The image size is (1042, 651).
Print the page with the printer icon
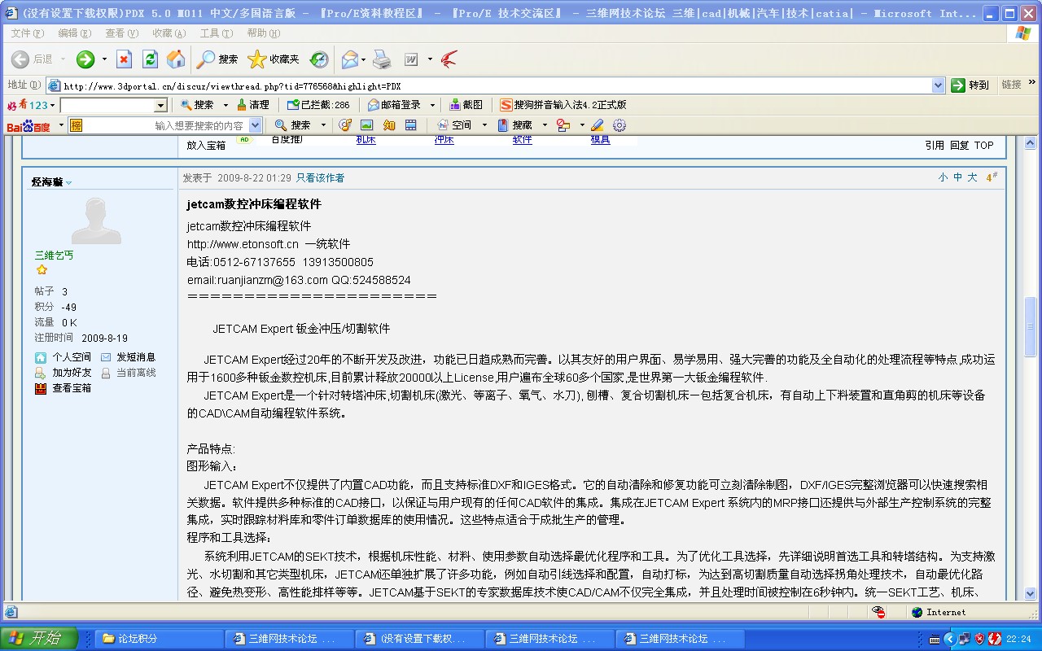point(382,59)
